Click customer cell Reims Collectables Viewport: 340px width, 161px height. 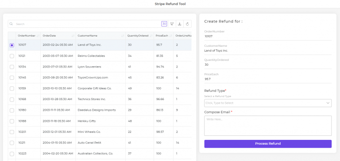pyautogui.click(x=91, y=56)
